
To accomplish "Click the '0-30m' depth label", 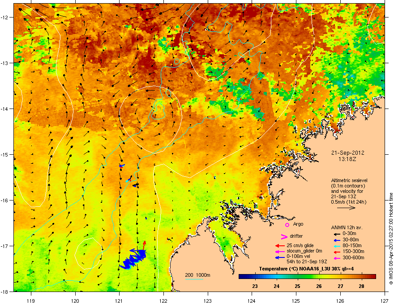I will (349, 234).
